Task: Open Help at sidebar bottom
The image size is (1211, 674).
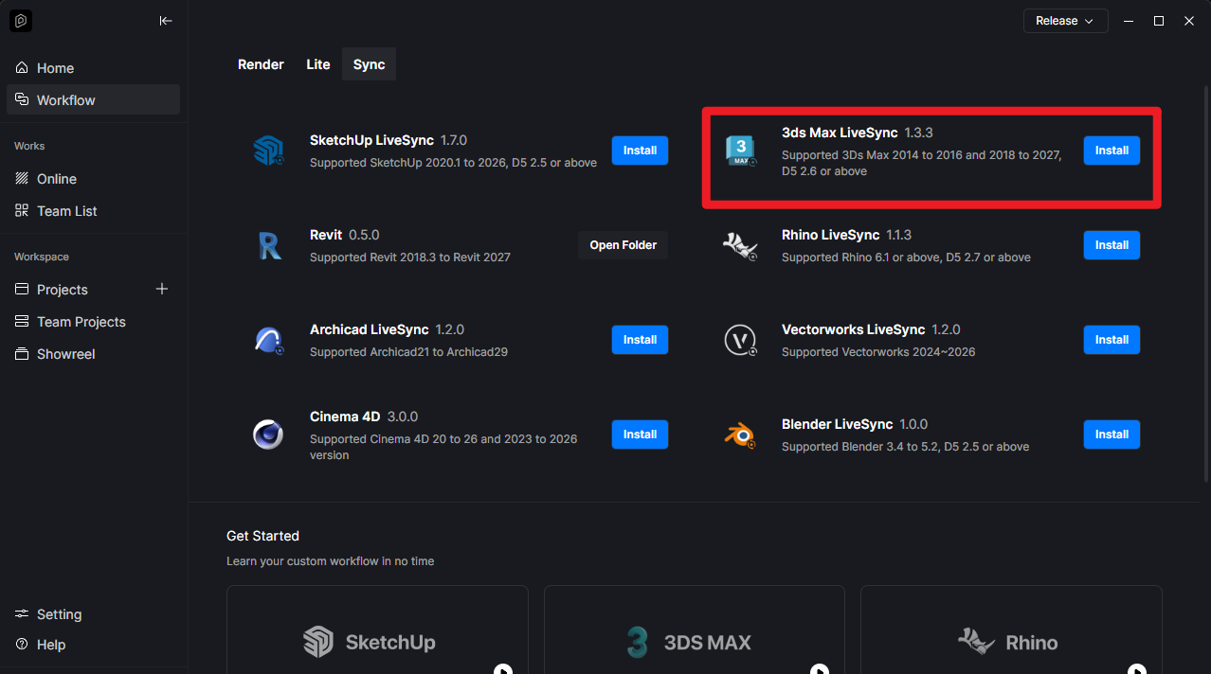Action: pyautogui.click(x=93, y=645)
